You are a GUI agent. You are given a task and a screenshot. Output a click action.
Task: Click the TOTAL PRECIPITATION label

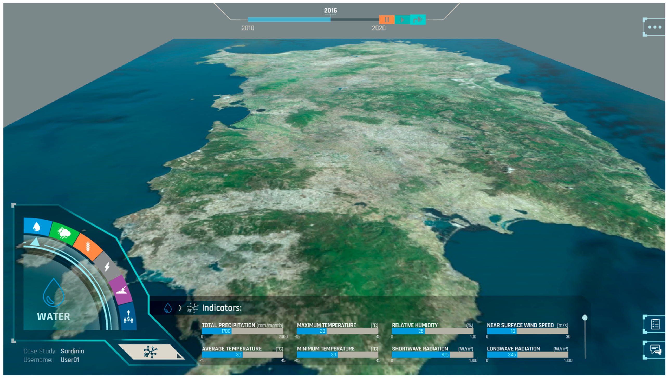[228, 325]
